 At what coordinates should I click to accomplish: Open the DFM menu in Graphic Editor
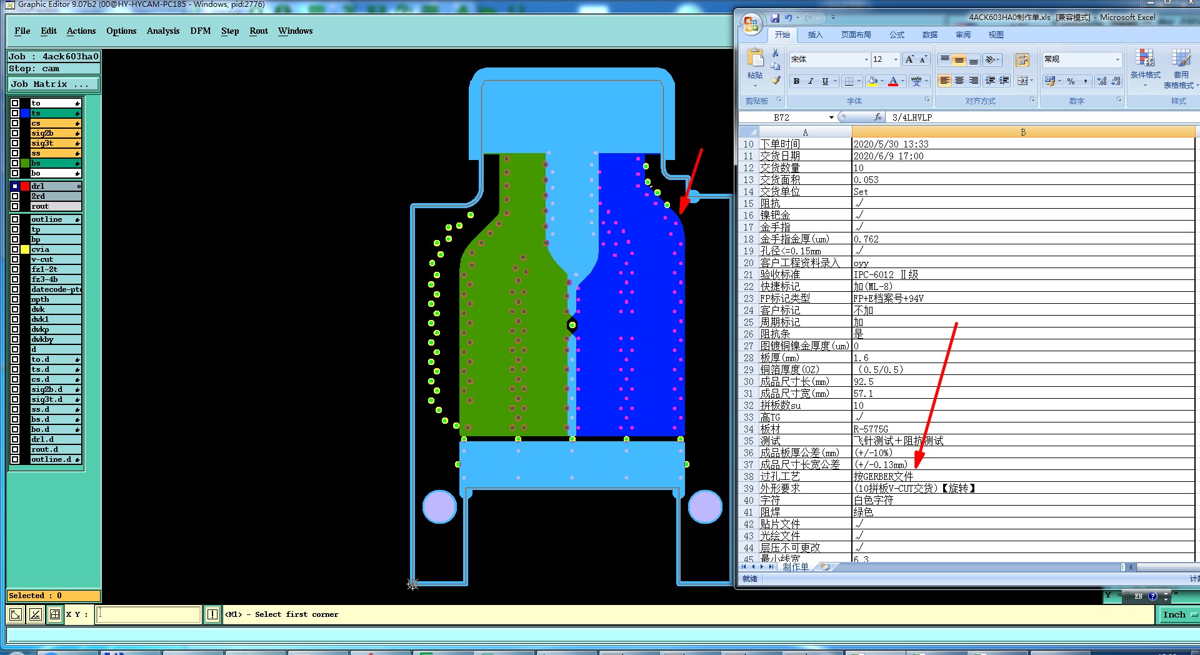(201, 31)
